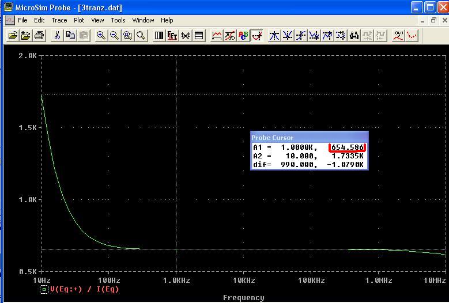
Task: Open the View menu
Action: [x=97, y=20]
